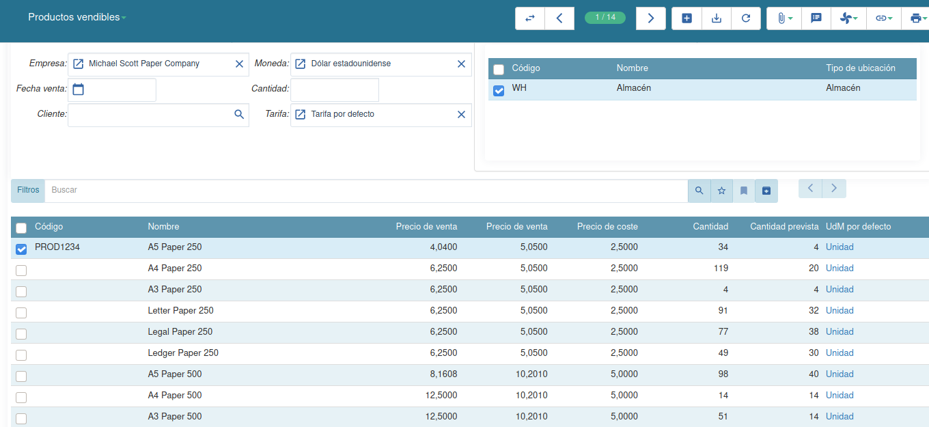929x427 pixels.
Task: Open notes with the note icon
Action: point(816,18)
